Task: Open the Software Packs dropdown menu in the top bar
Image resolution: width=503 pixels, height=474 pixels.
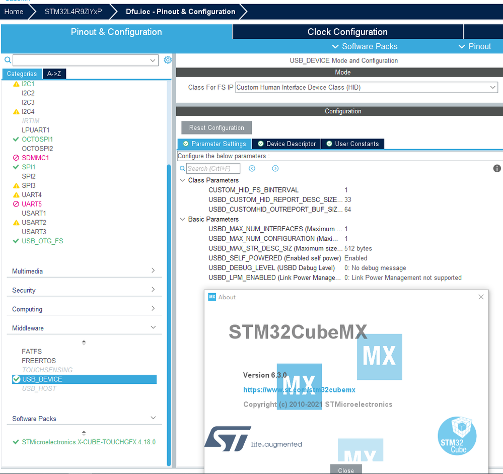Action: tap(365, 46)
